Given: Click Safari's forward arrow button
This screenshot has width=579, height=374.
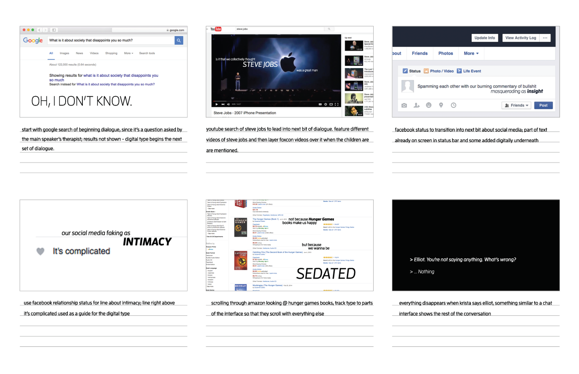Looking at the screenshot, I should click(45, 30).
